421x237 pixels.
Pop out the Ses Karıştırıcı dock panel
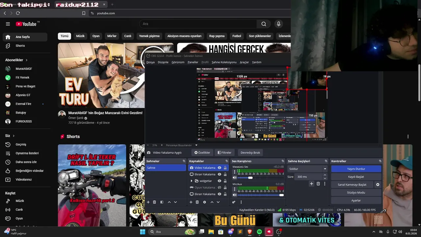pyautogui.click(x=283, y=161)
